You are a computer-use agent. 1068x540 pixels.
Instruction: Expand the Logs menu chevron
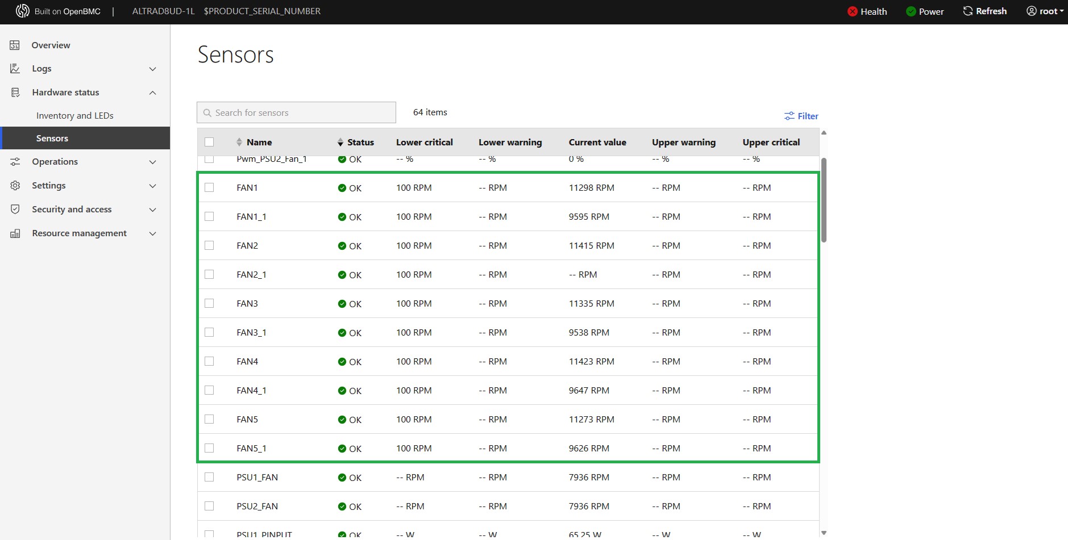point(152,69)
